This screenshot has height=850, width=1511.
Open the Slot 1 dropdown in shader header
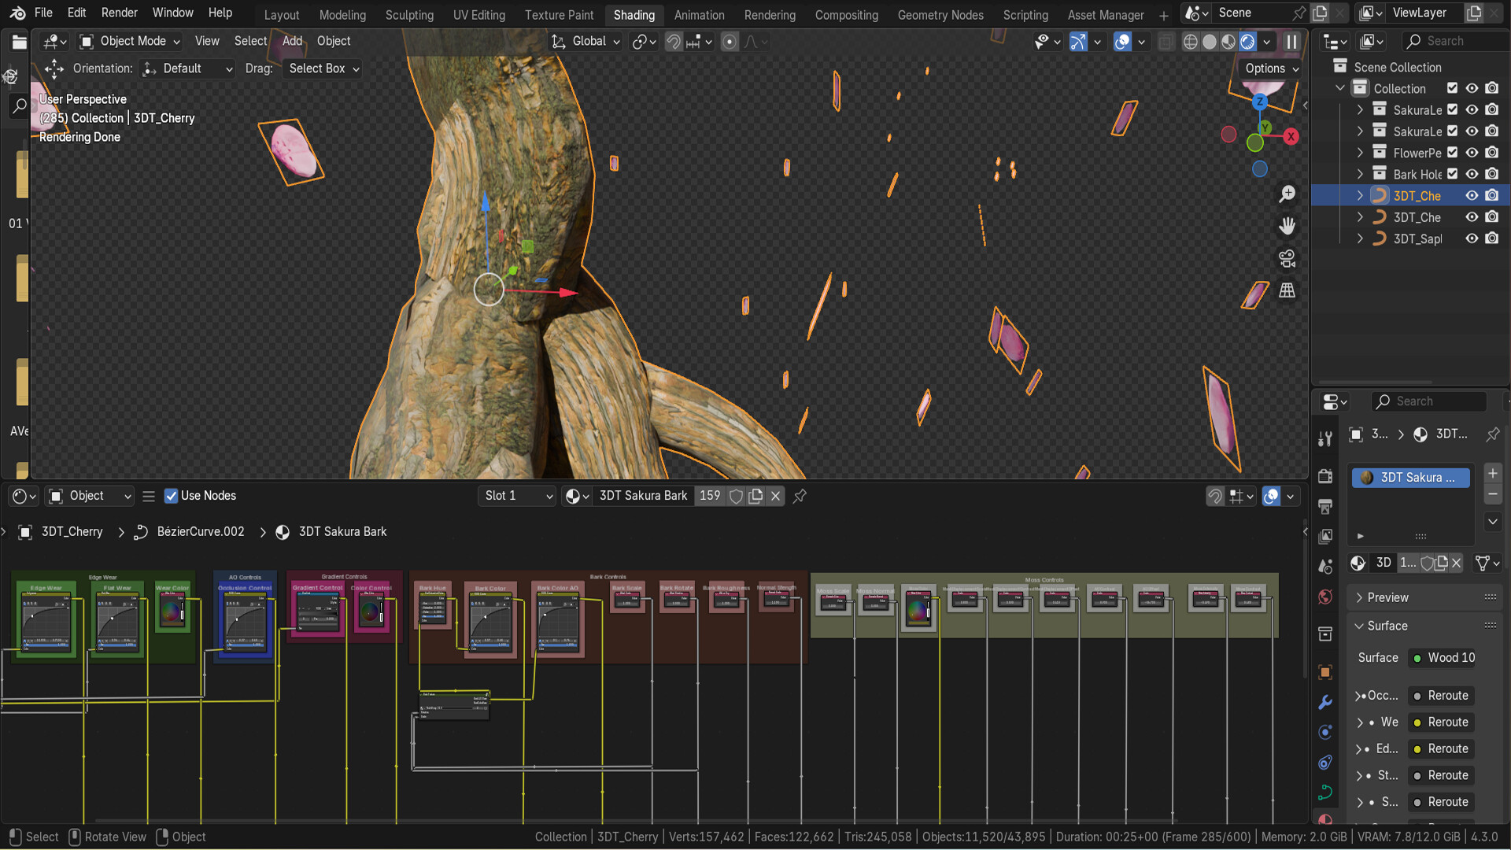click(515, 496)
